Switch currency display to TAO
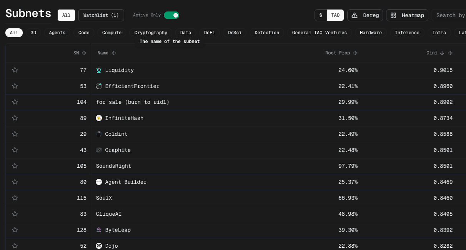This screenshot has height=250, width=466. [335, 15]
